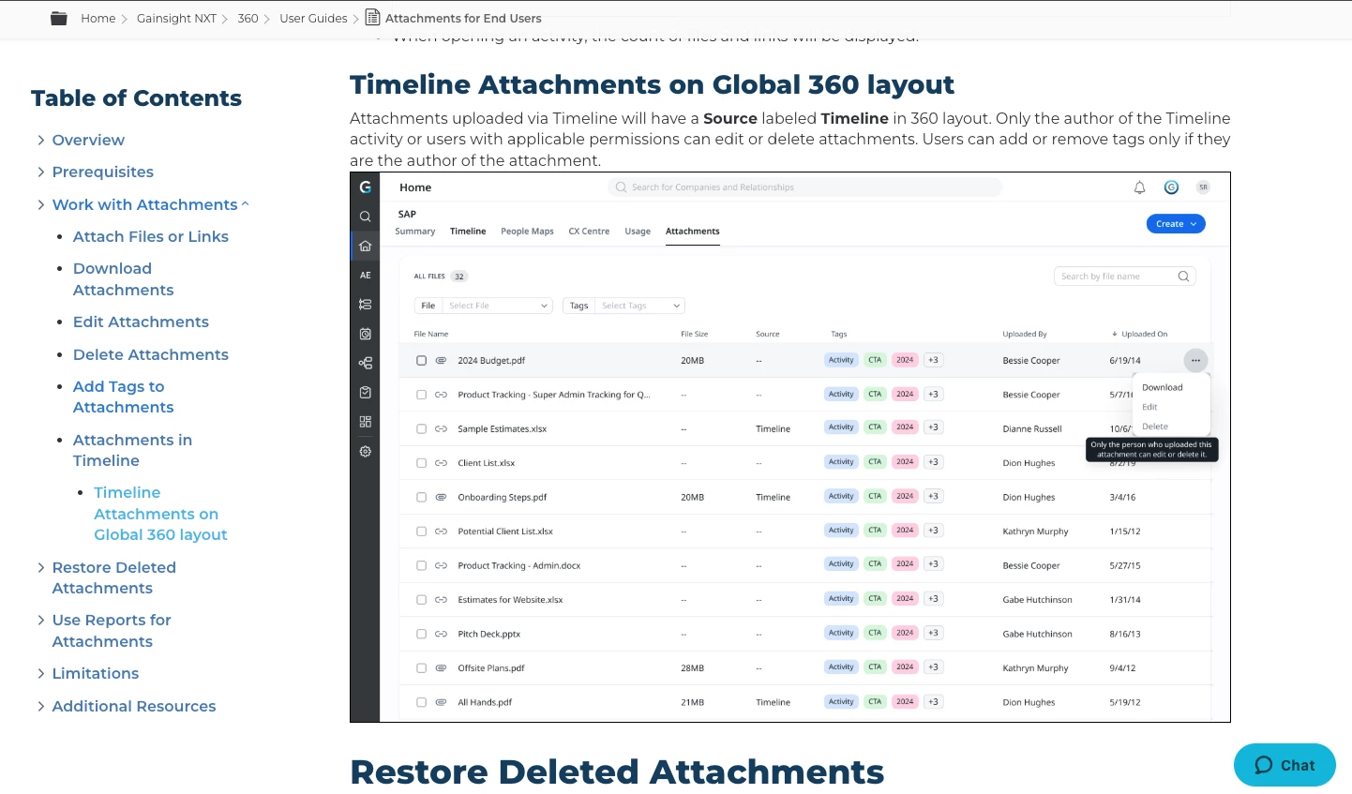Switch to the CX Centre tab
The height and width of the screenshot is (794, 1352).
tap(589, 232)
